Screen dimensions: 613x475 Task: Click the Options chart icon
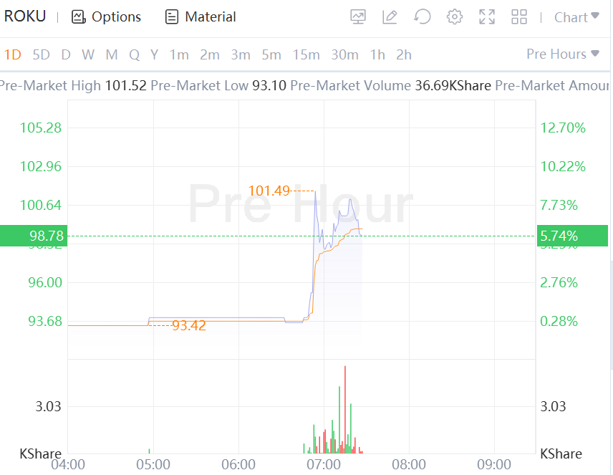coord(79,17)
